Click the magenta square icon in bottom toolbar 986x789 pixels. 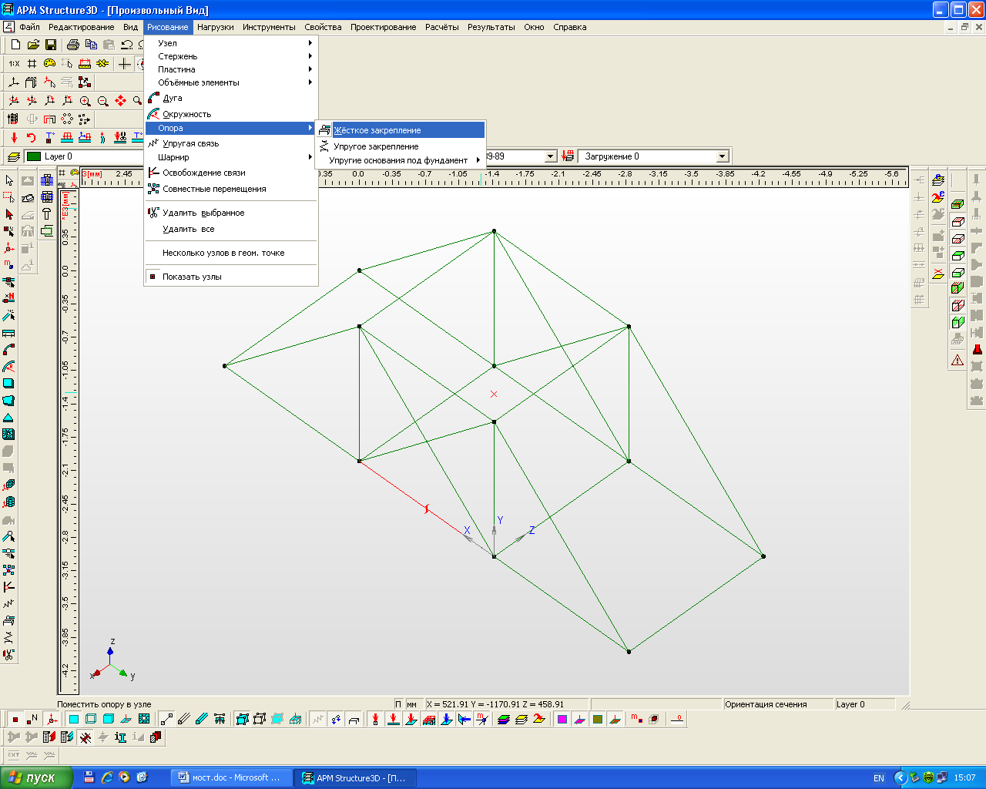click(562, 719)
